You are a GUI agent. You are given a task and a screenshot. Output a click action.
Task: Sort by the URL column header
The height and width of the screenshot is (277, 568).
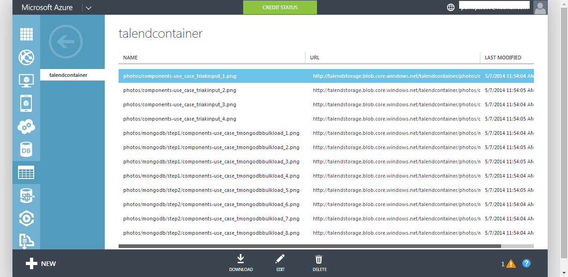point(315,58)
